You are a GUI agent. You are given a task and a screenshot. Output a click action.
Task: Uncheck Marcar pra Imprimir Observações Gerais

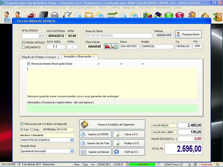pyautogui.click(x=29, y=64)
